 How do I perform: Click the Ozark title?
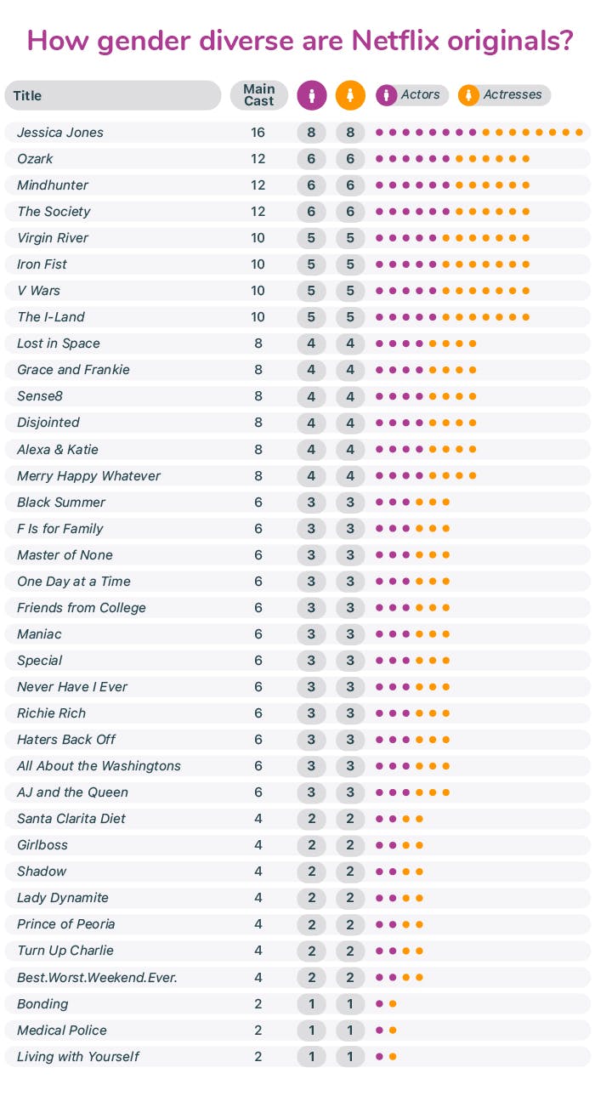pyautogui.click(x=35, y=159)
